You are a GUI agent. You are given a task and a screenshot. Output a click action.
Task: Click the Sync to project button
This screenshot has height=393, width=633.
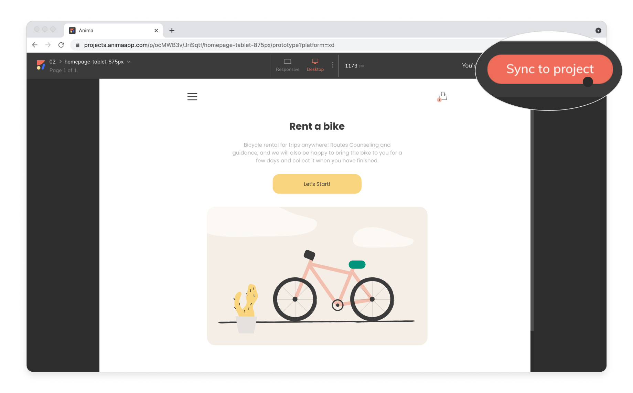coord(550,69)
